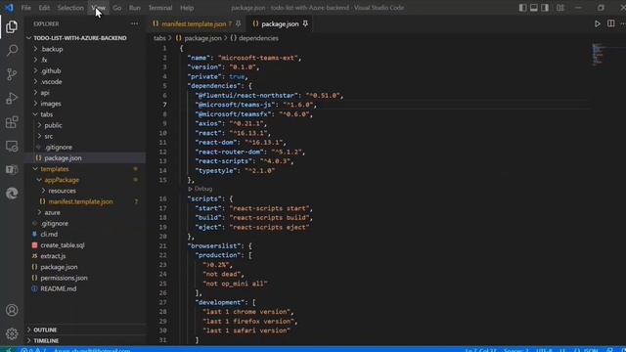
Task: Click the Customize Layout icon
Action: coord(560,8)
